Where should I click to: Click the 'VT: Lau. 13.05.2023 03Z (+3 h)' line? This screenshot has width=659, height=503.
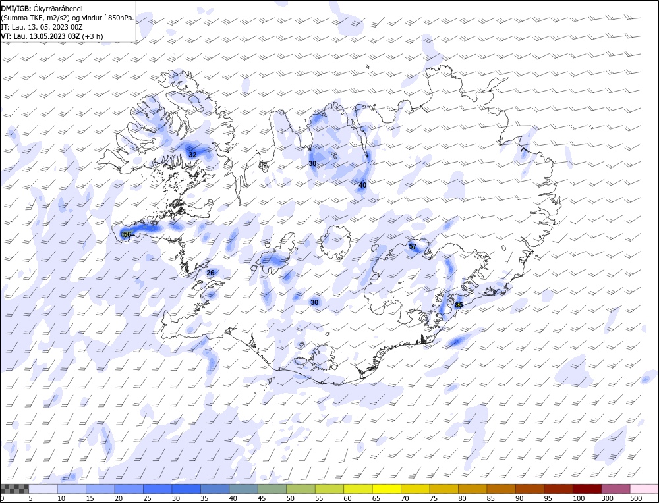(x=51, y=36)
